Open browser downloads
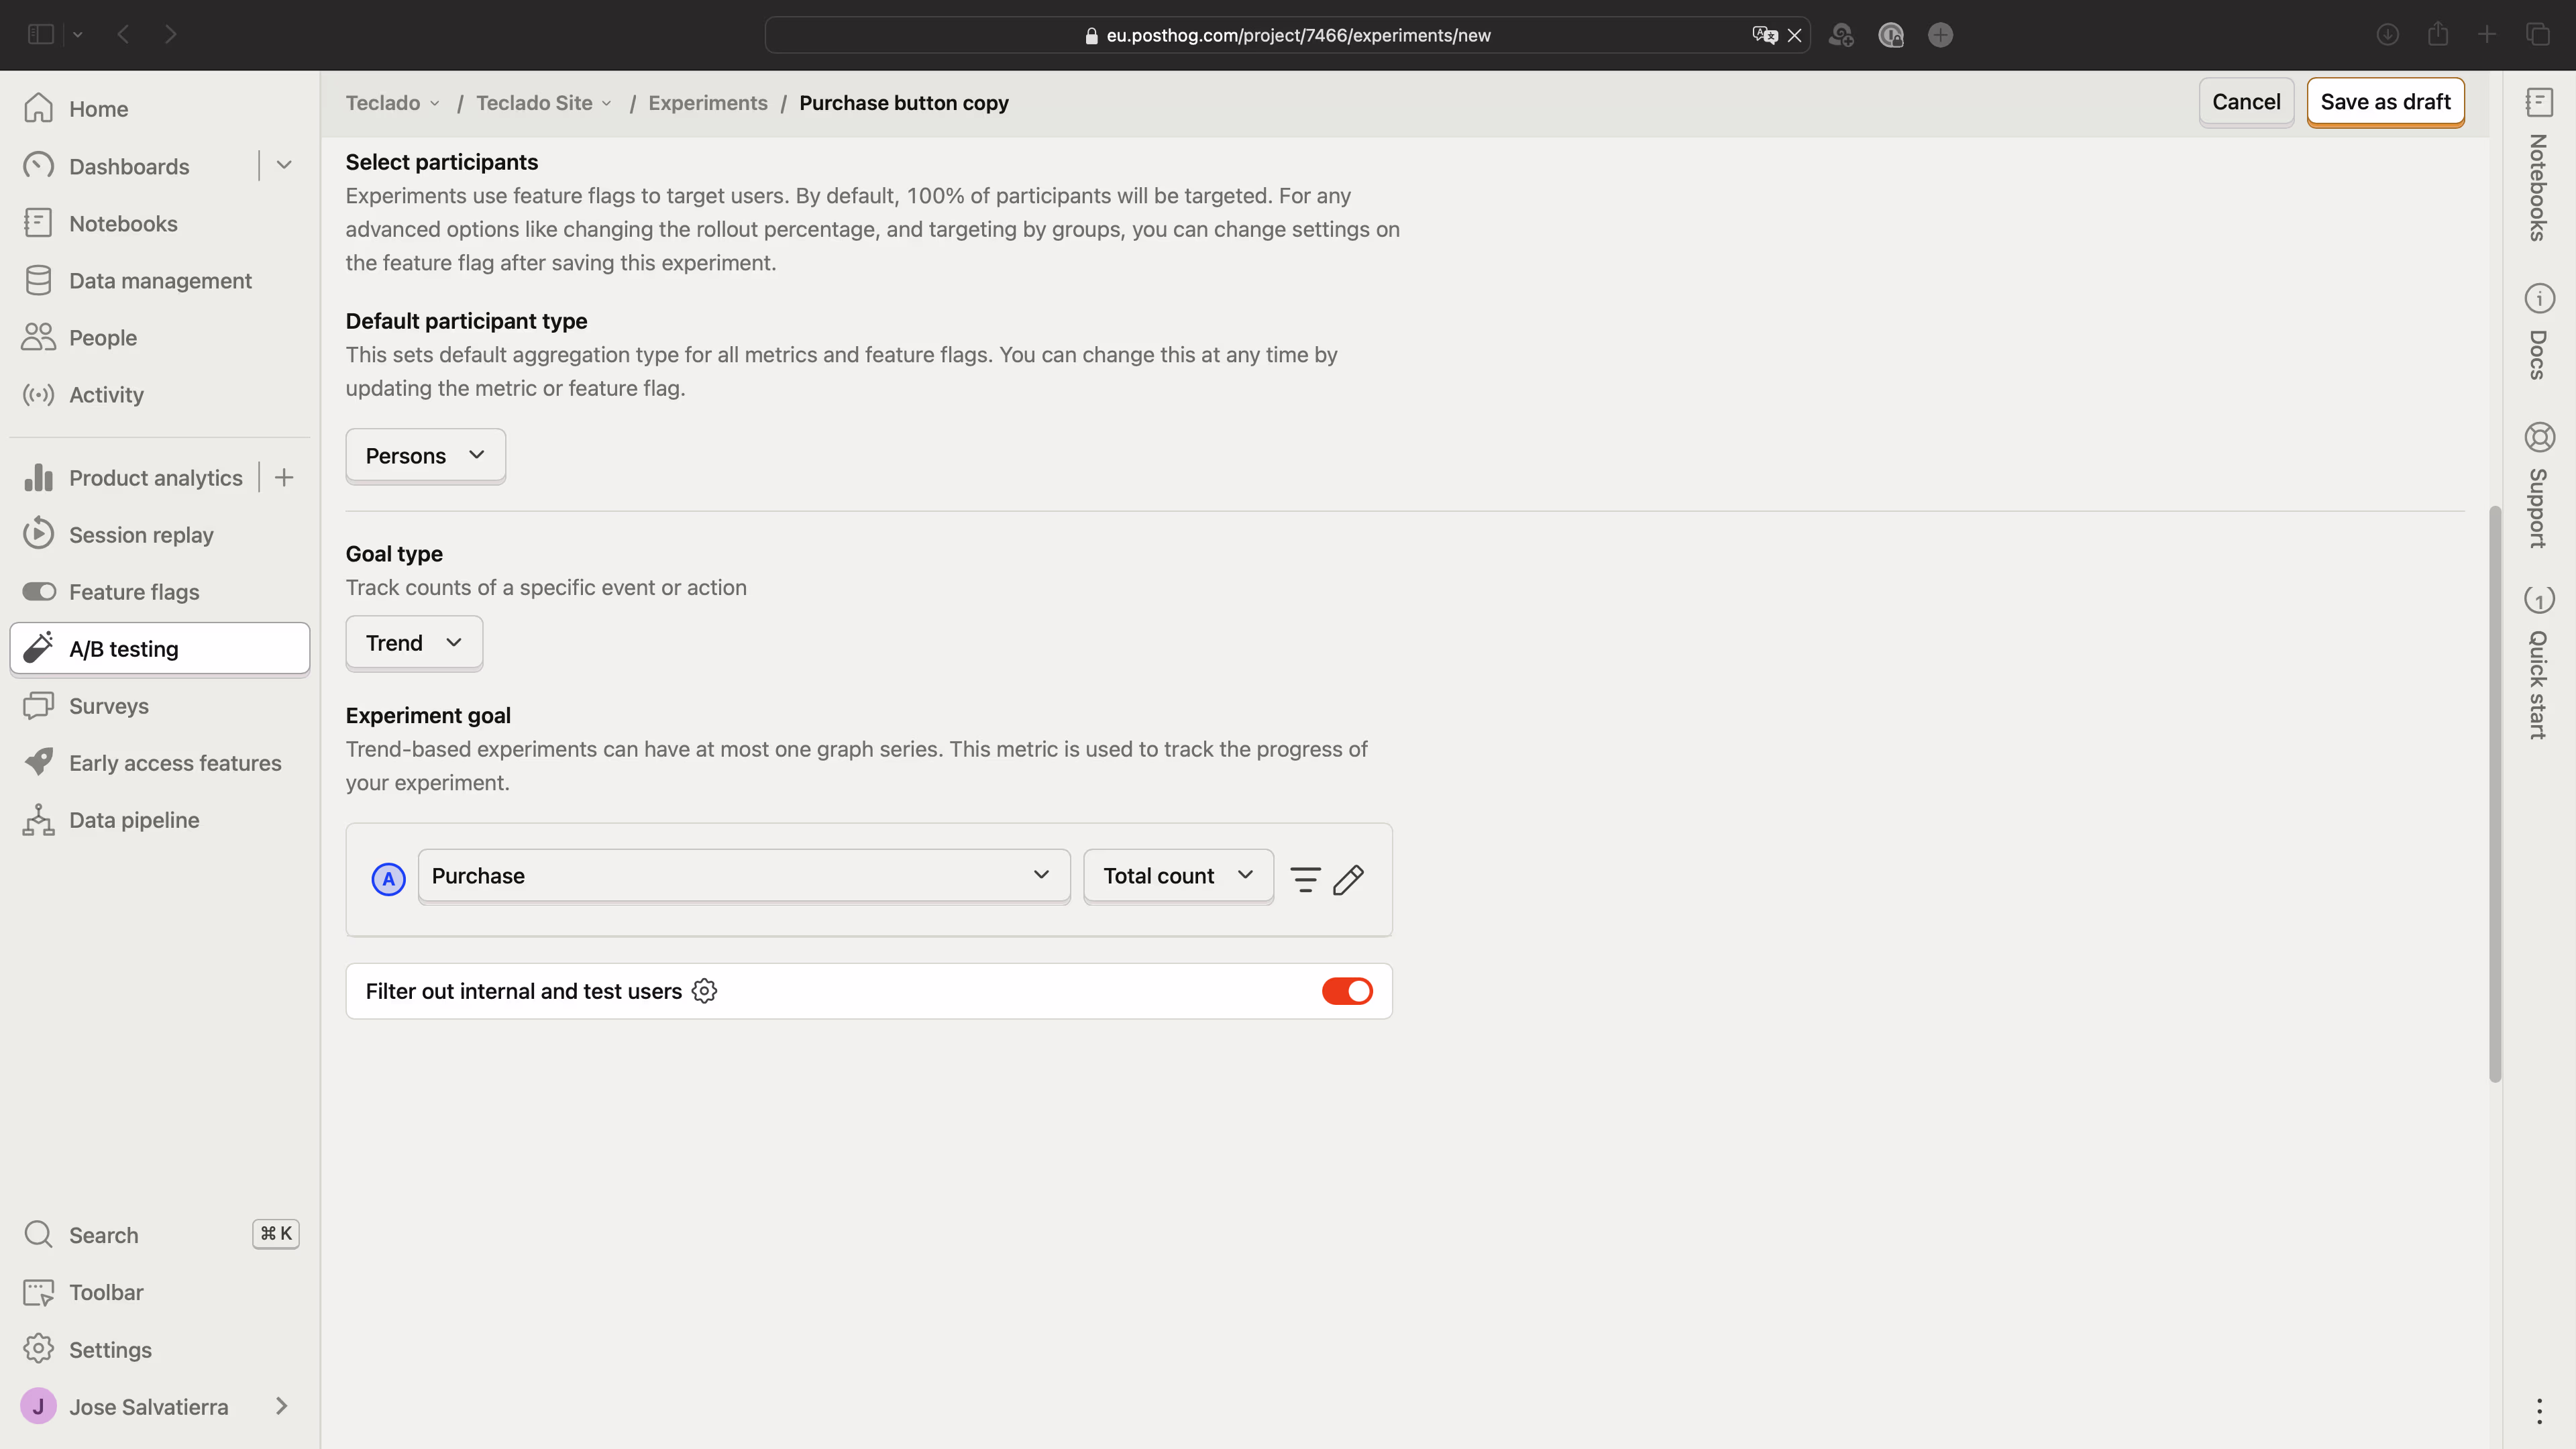Image resolution: width=2576 pixels, height=1449 pixels. click(2387, 34)
